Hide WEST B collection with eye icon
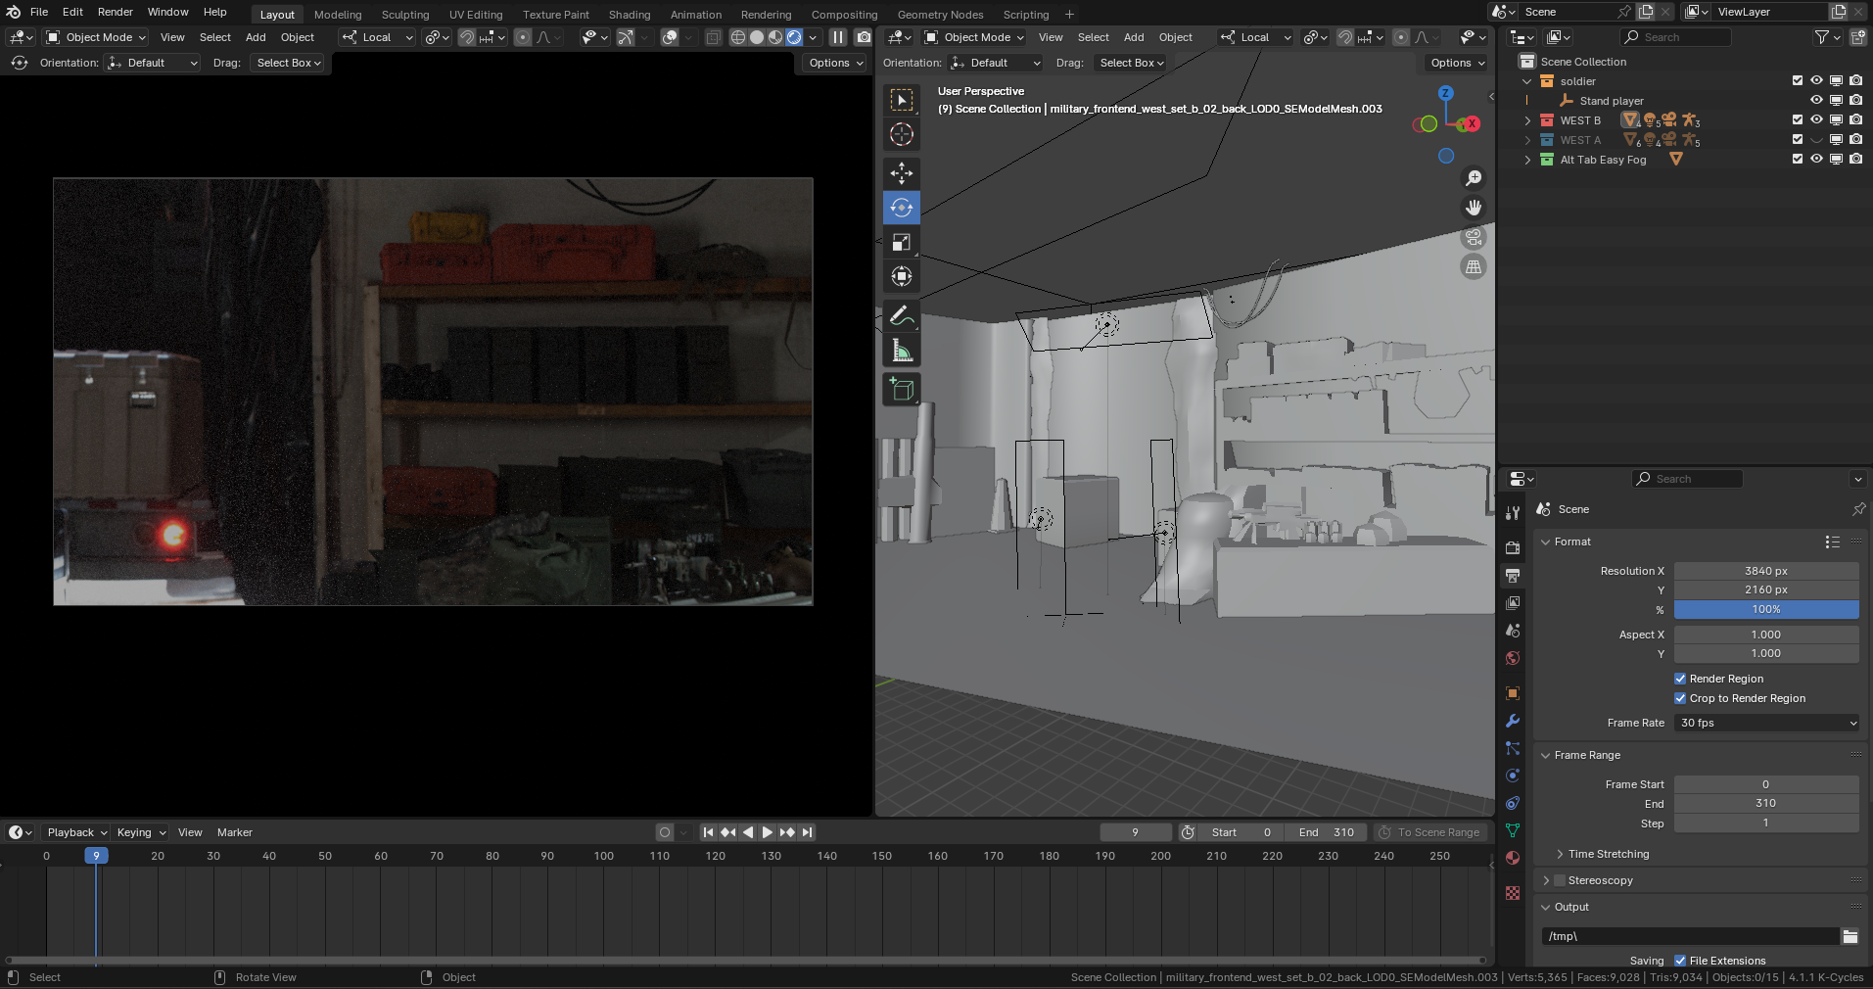The height and width of the screenshot is (989, 1873). pyautogui.click(x=1816, y=120)
